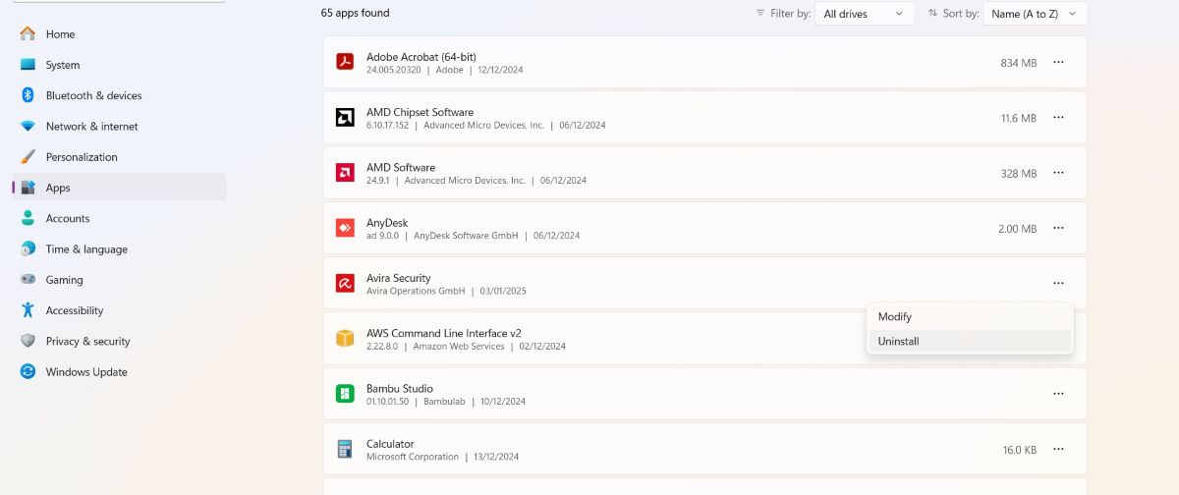Viewport: 1179px width, 495px height.
Task: Click the Calculator app icon
Action: click(345, 449)
